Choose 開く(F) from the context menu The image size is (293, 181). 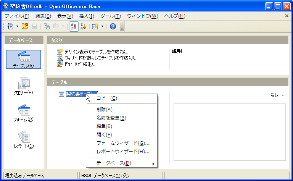121,135
